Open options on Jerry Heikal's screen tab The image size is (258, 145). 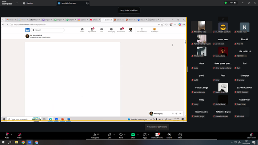tap(87, 3)
